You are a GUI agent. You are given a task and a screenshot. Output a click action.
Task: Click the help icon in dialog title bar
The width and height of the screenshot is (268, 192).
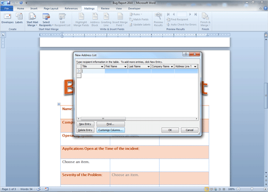[x=186, y=54]
